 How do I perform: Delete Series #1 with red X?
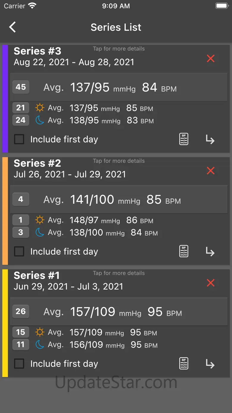[x=211, y=283]
